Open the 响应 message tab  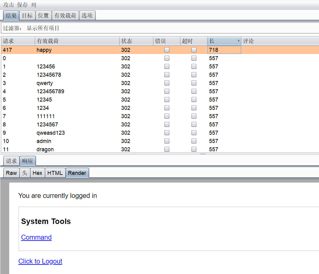coord(28,161)
